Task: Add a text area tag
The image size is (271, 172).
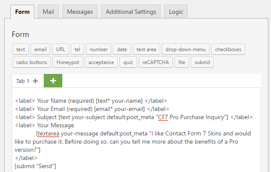Action: [147, 49]
